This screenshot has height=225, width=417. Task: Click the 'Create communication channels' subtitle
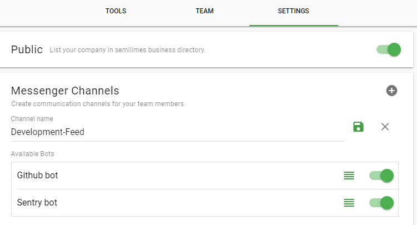pos(97,104)
